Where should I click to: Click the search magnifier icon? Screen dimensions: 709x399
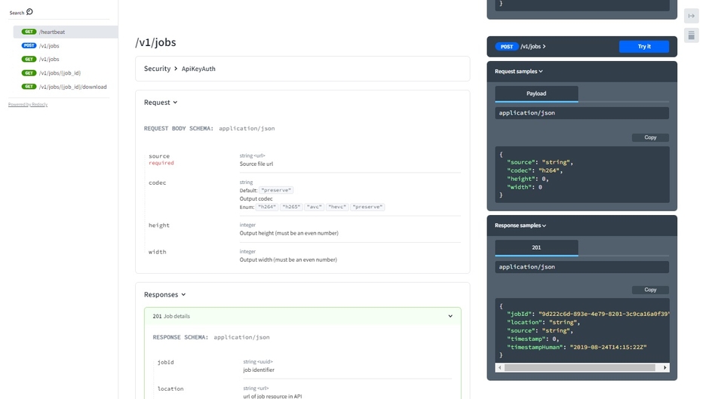29,12
